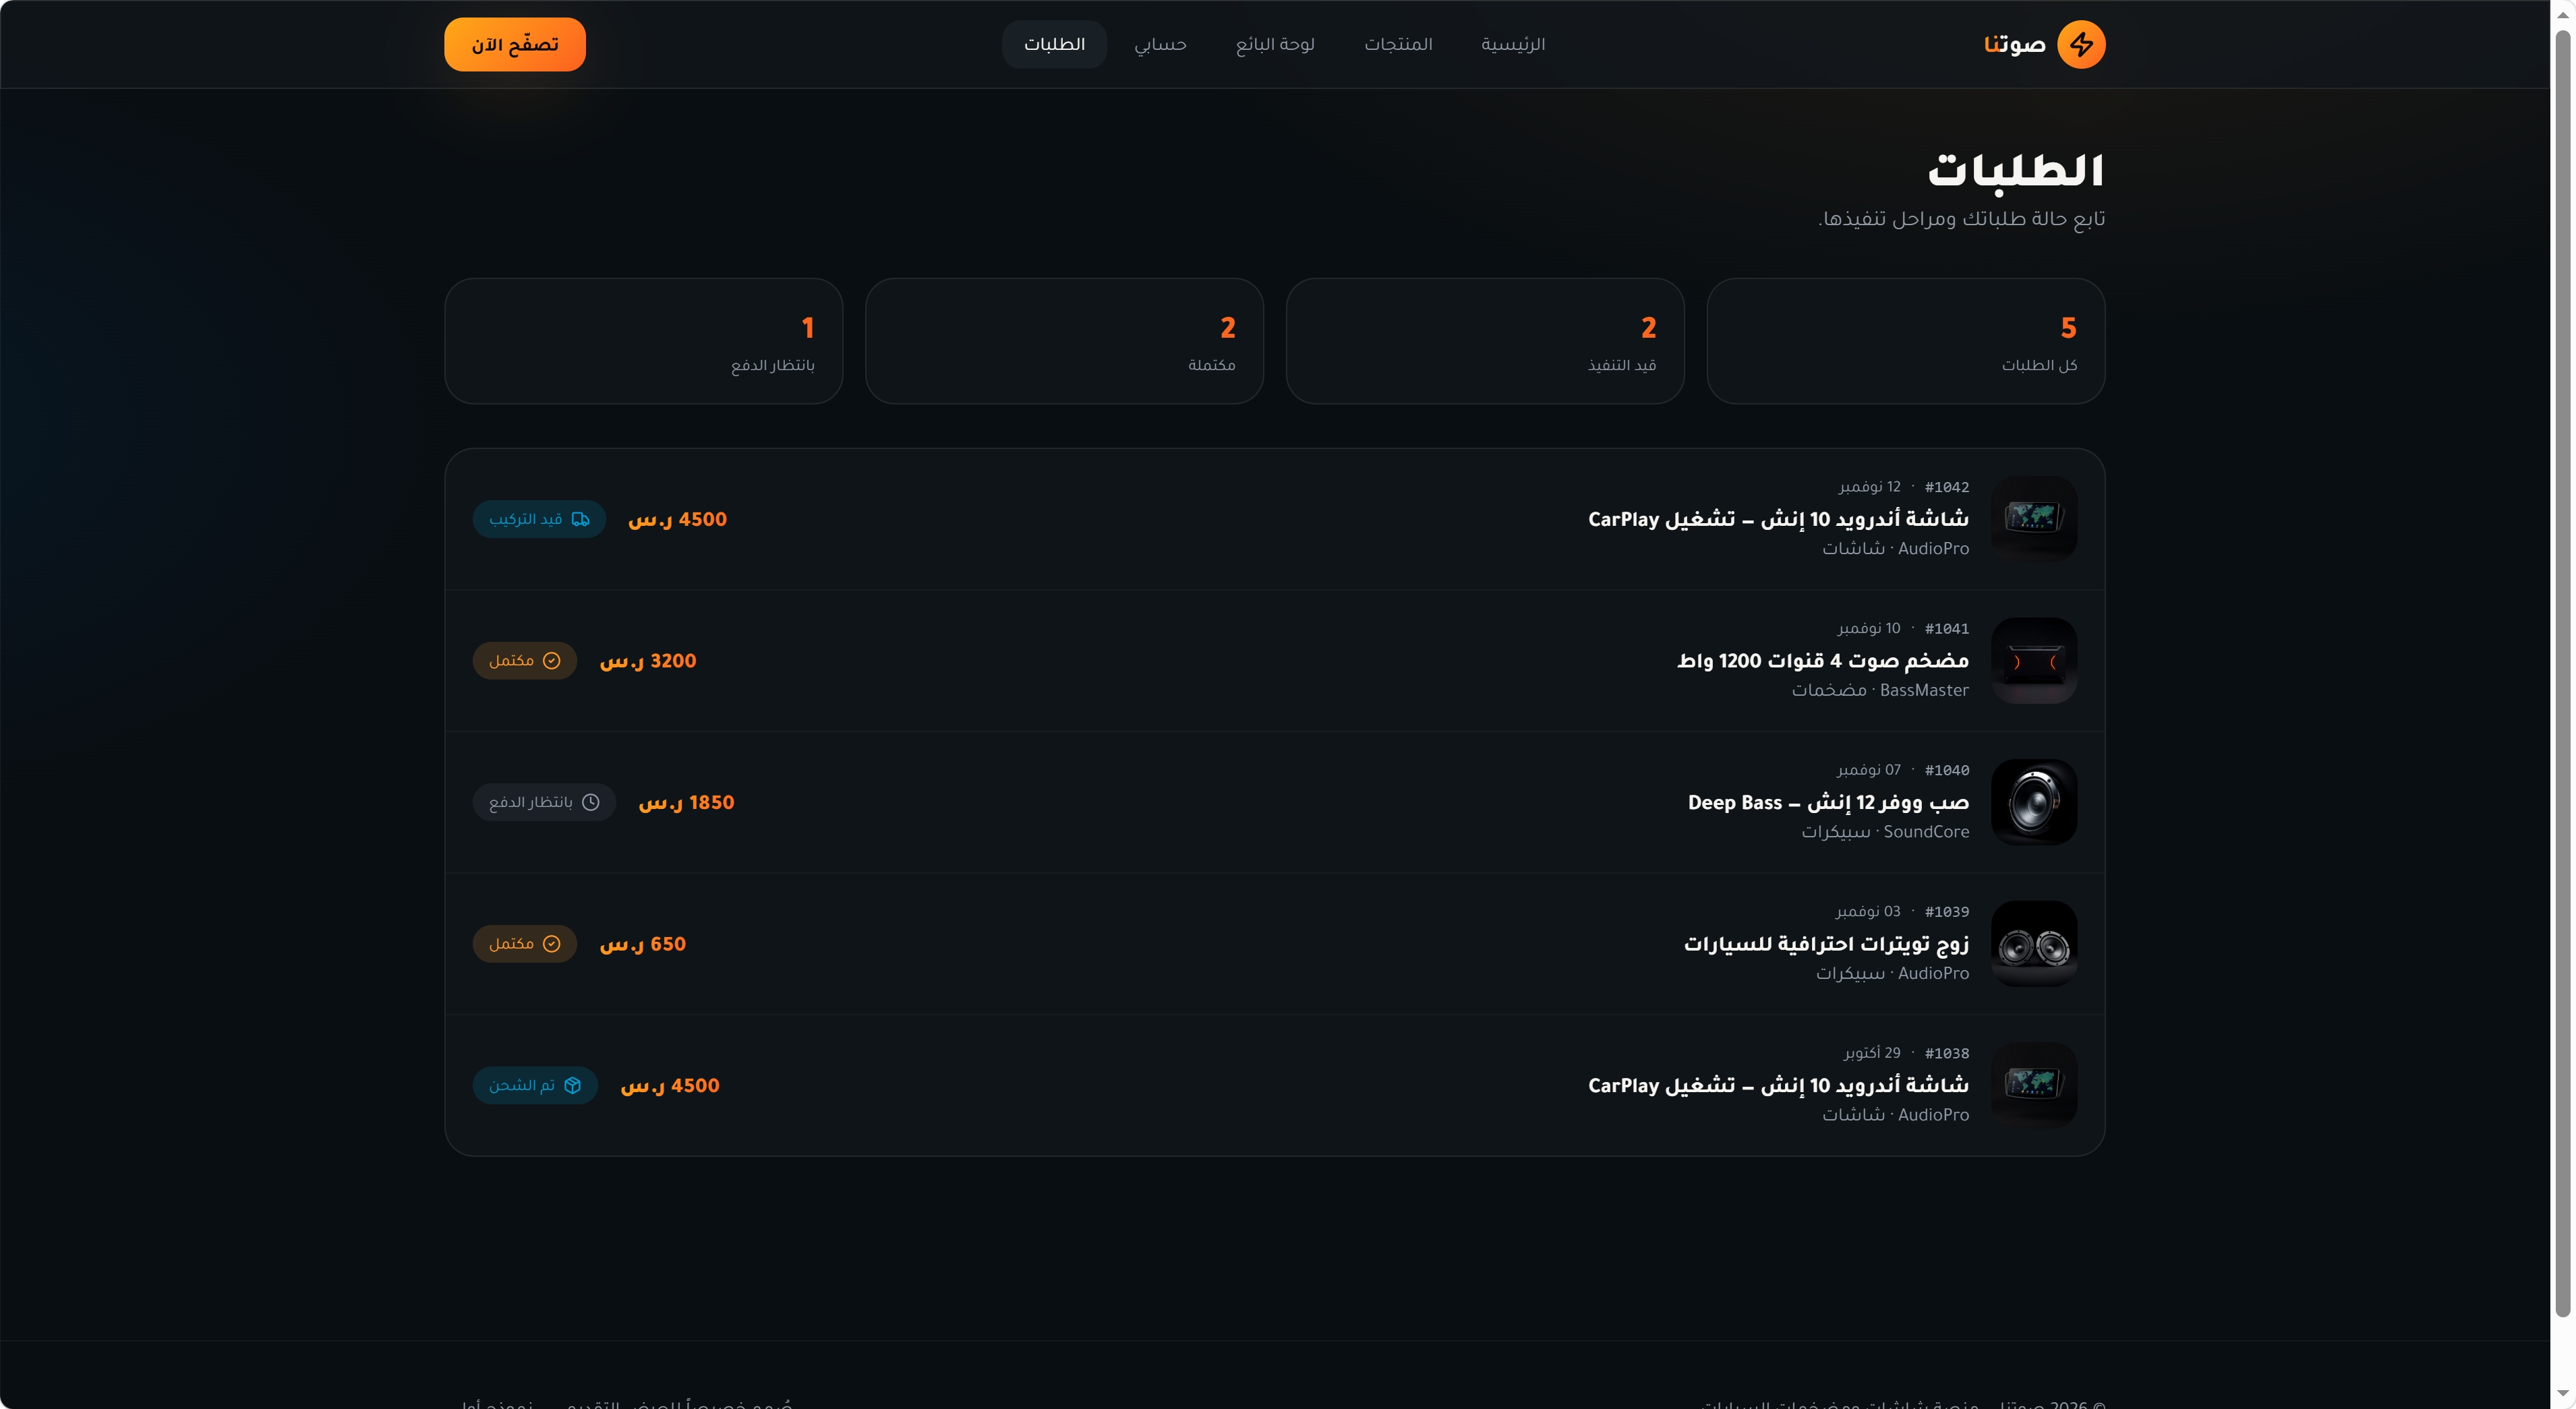2576x1409 pixels.
Task: Click the order number #1041
Action: pyautogui.click(x=1947, y=629)
